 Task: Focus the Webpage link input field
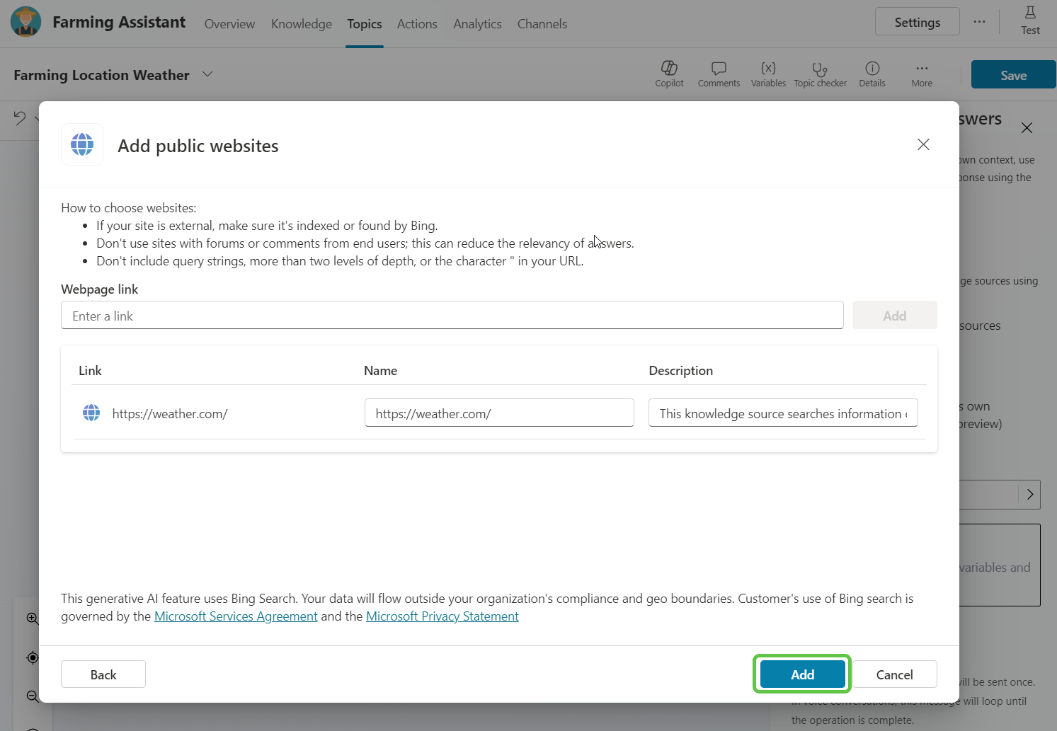[x=452, y=316]
